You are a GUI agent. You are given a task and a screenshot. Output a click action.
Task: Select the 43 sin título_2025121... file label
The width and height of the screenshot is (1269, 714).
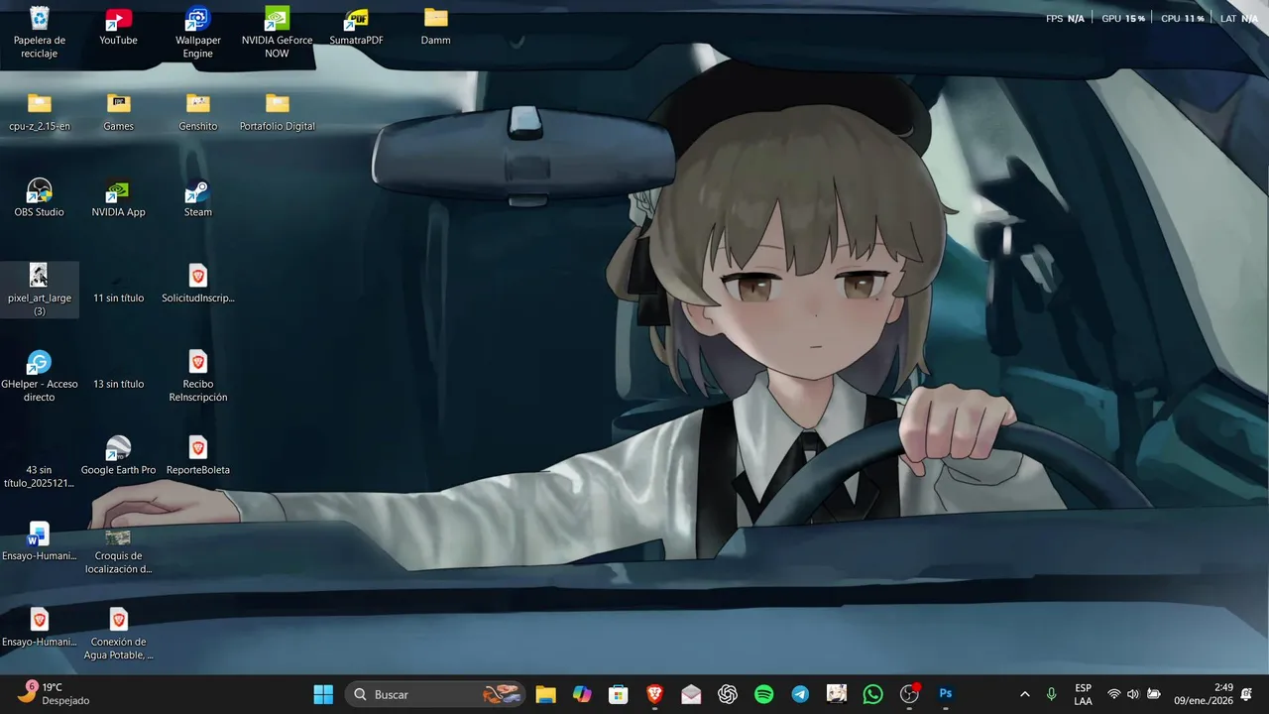[39, 477]
